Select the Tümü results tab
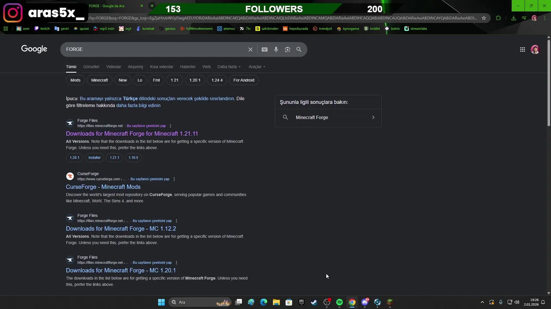The width and height of the screenshot is (551, 309). 71,67
